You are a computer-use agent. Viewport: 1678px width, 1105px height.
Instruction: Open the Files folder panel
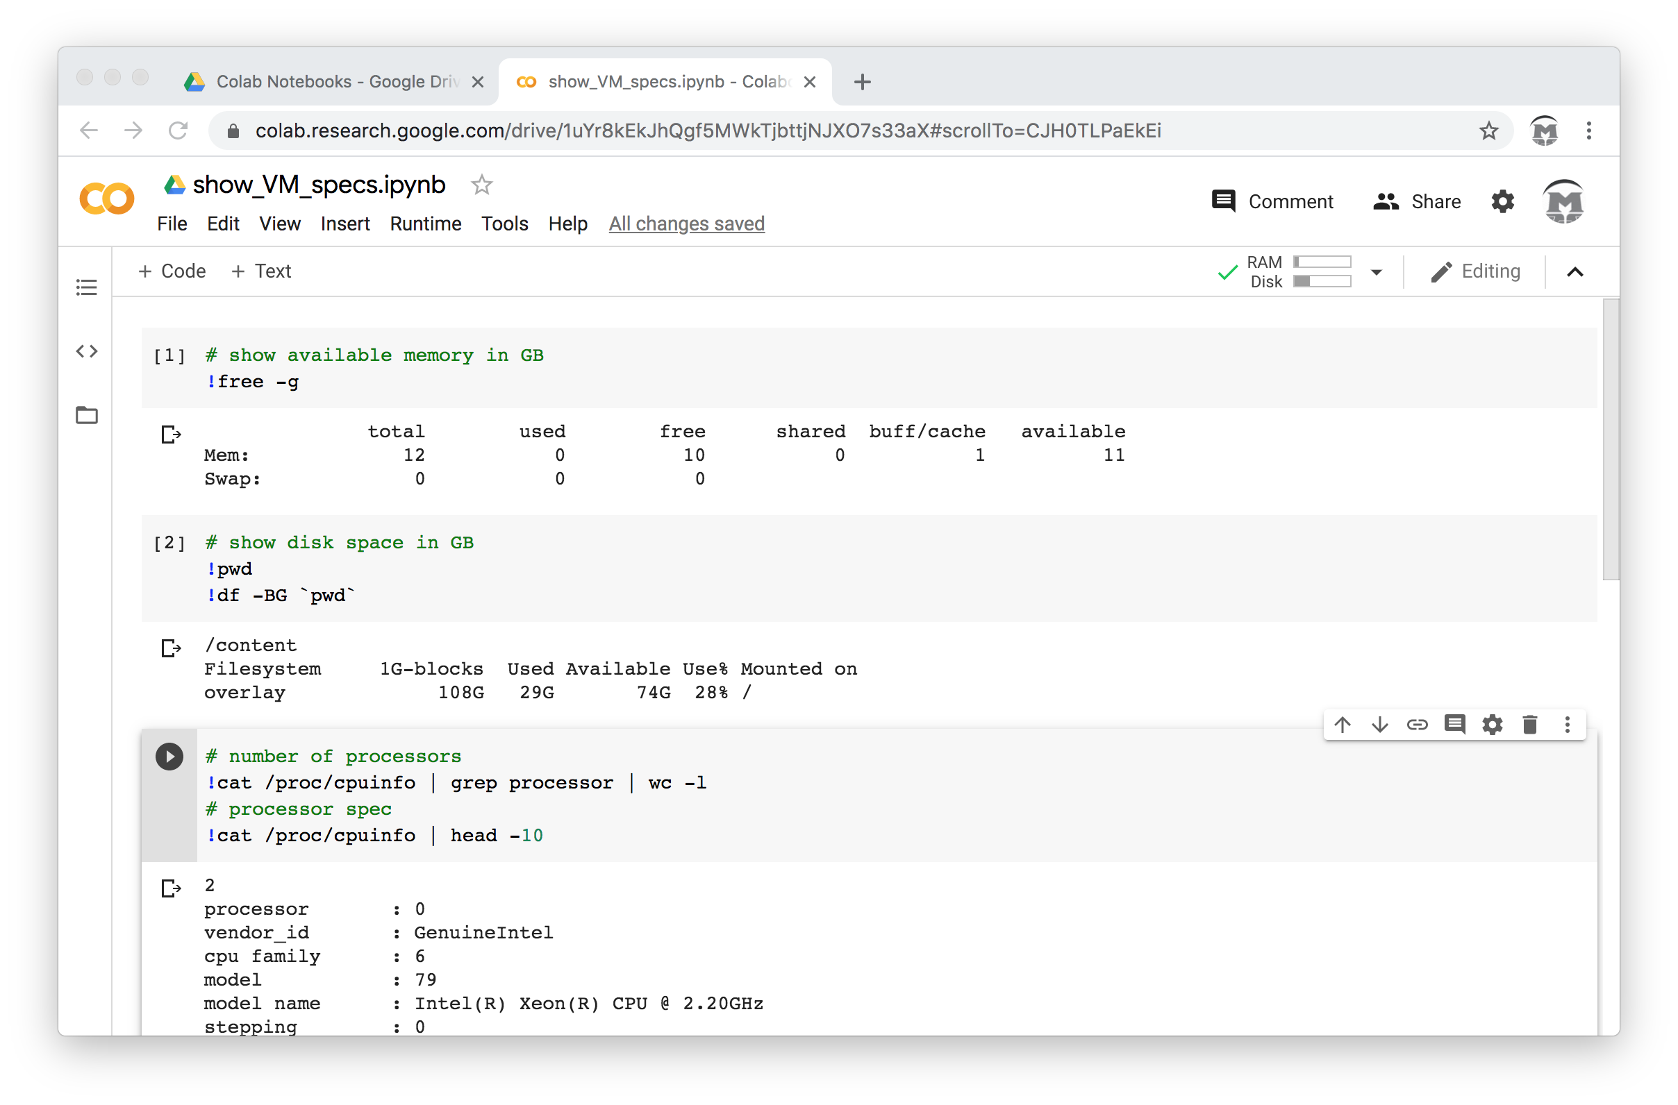click(87, 415)
